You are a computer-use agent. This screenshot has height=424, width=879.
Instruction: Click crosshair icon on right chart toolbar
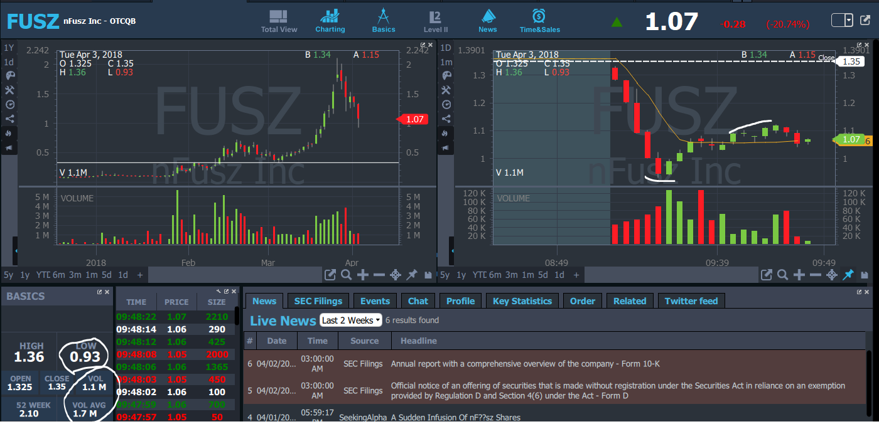pyautogui.click(x=832, y=275)
